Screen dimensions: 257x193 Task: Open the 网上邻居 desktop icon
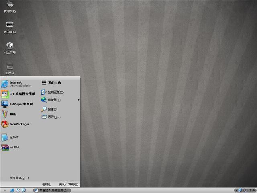click(10, 48)
